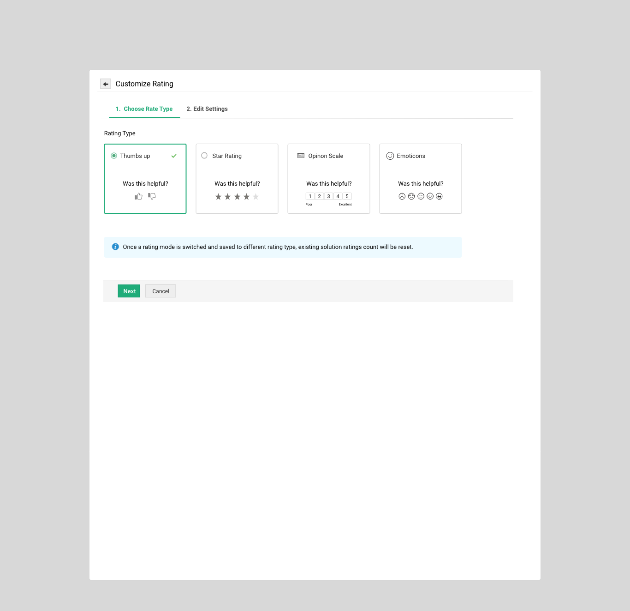Click scale number 5 in Opinon Scale

click(x=347, y=196)
